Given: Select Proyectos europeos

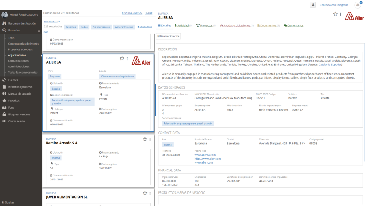Looking at the screenshot, I should point(20,49).
